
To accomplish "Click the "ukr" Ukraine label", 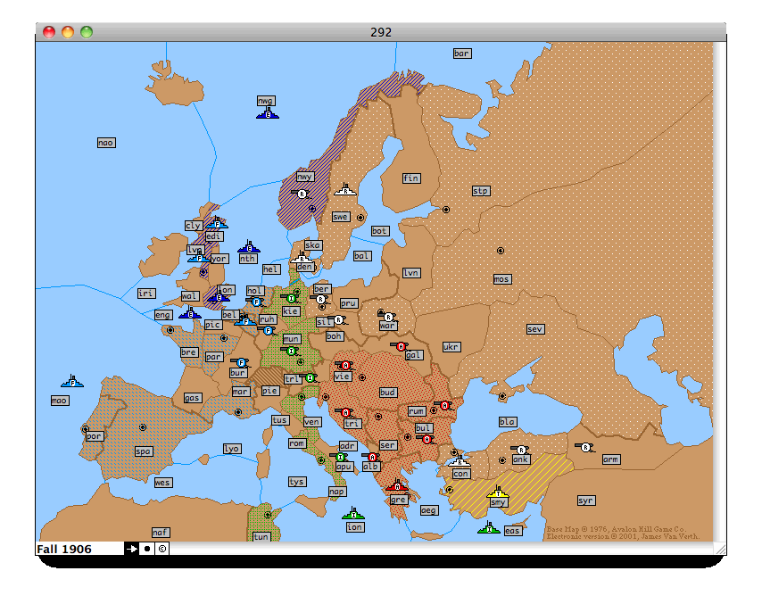I will pyautogui.click(x=451, y=346).
